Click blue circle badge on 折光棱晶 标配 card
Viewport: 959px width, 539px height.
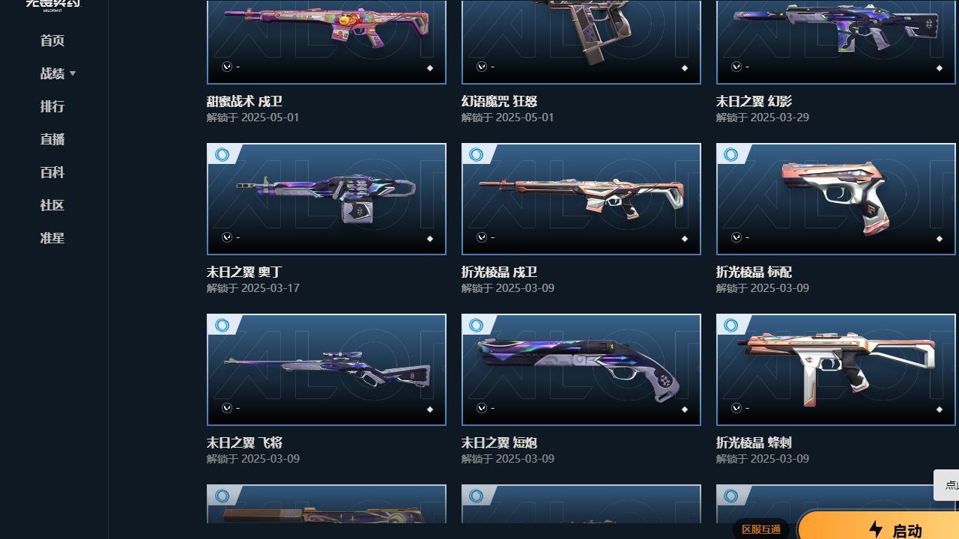tap(731, 155)
